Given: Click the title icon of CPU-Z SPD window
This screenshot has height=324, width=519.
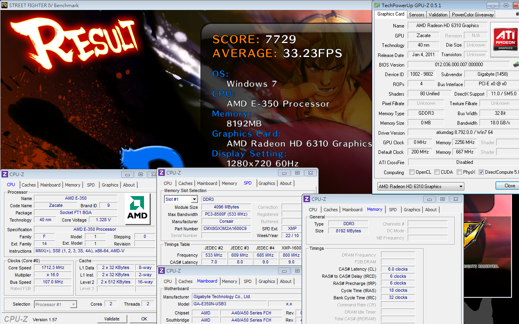Looking at the screenshot, I should 162,173.
